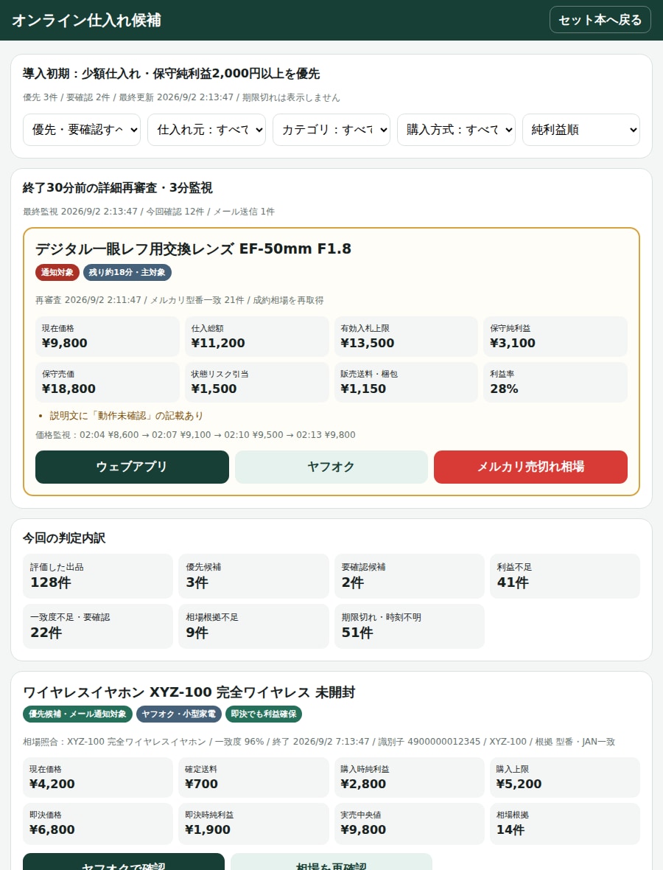Click the 保守売価 ¥18,800 value
The image size is (663, 870).
tap(108, 383)
